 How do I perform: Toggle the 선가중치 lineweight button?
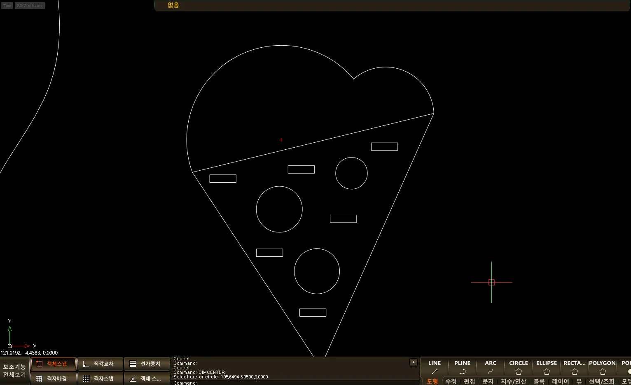coord(147,364)
